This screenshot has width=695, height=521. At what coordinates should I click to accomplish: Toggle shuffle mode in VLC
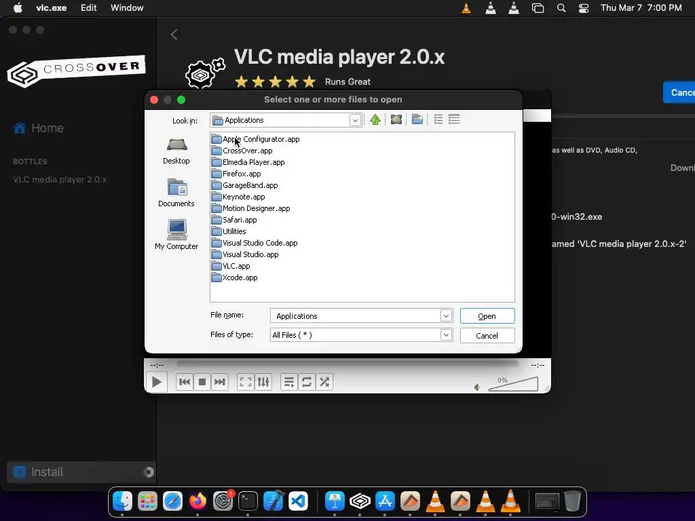coord(324,382)
